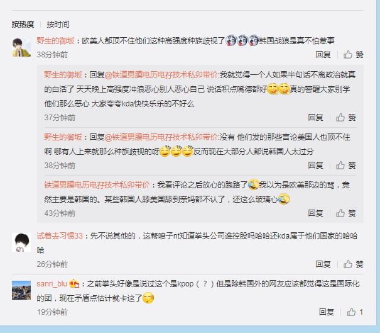Switch sorting to 按时间
Image resolution: width=380 pixels, height=333 pixels.
58,25
